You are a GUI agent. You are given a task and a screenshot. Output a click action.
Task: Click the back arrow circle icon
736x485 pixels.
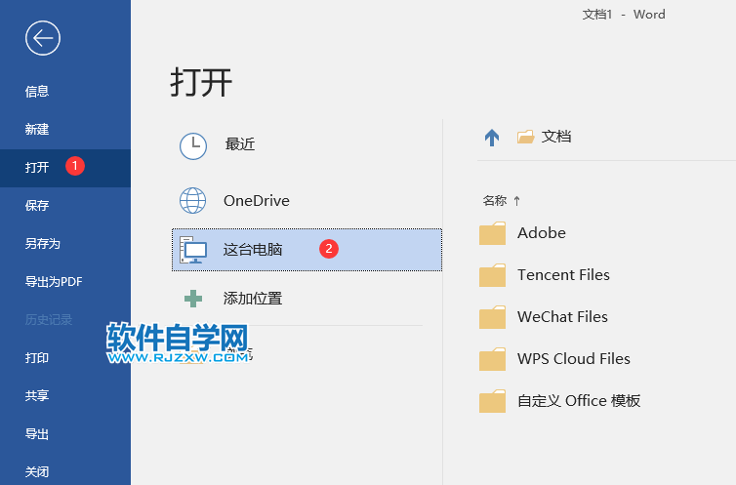43,38
